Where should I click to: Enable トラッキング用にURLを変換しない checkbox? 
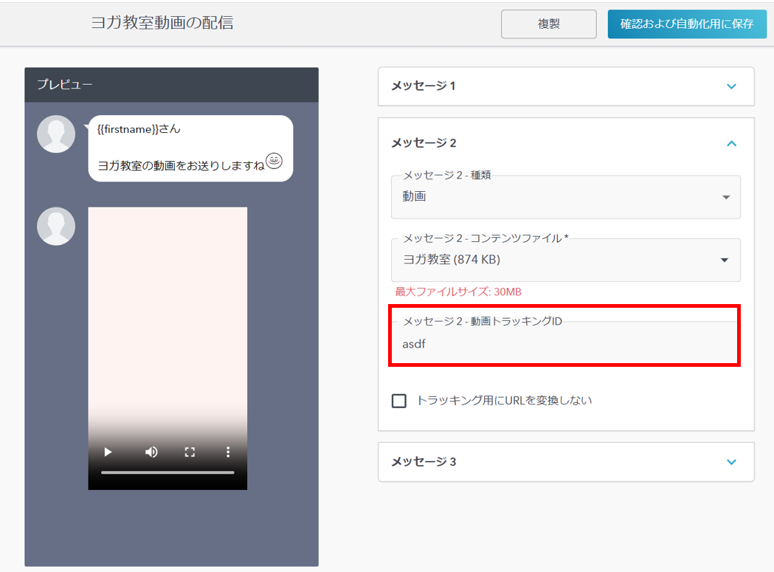399,401
